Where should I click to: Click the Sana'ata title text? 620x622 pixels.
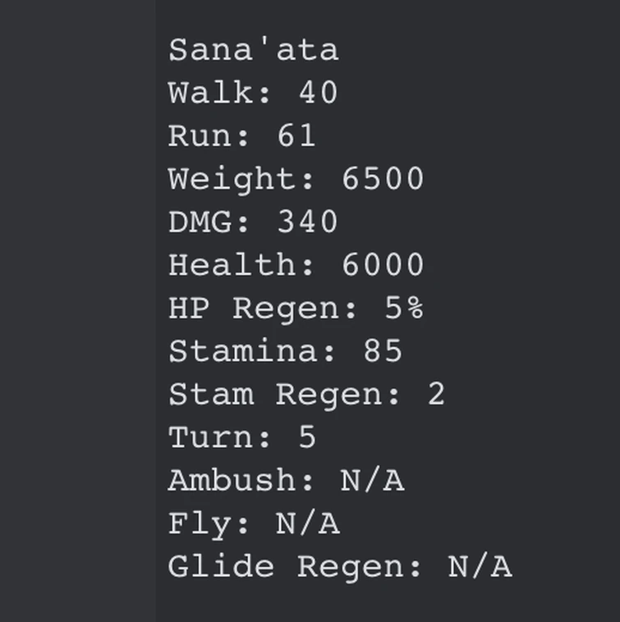[253, 50]
